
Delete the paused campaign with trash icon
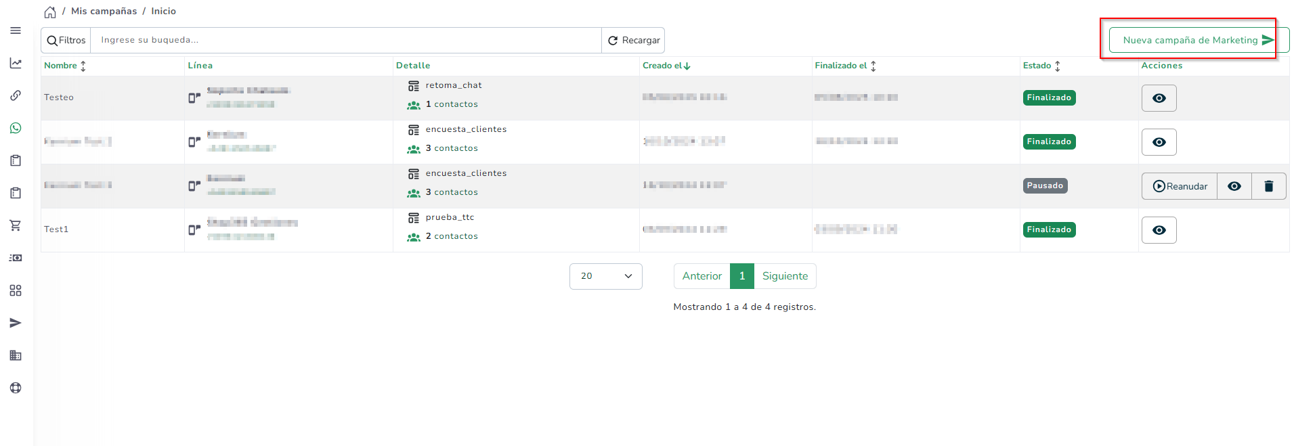1268,186
